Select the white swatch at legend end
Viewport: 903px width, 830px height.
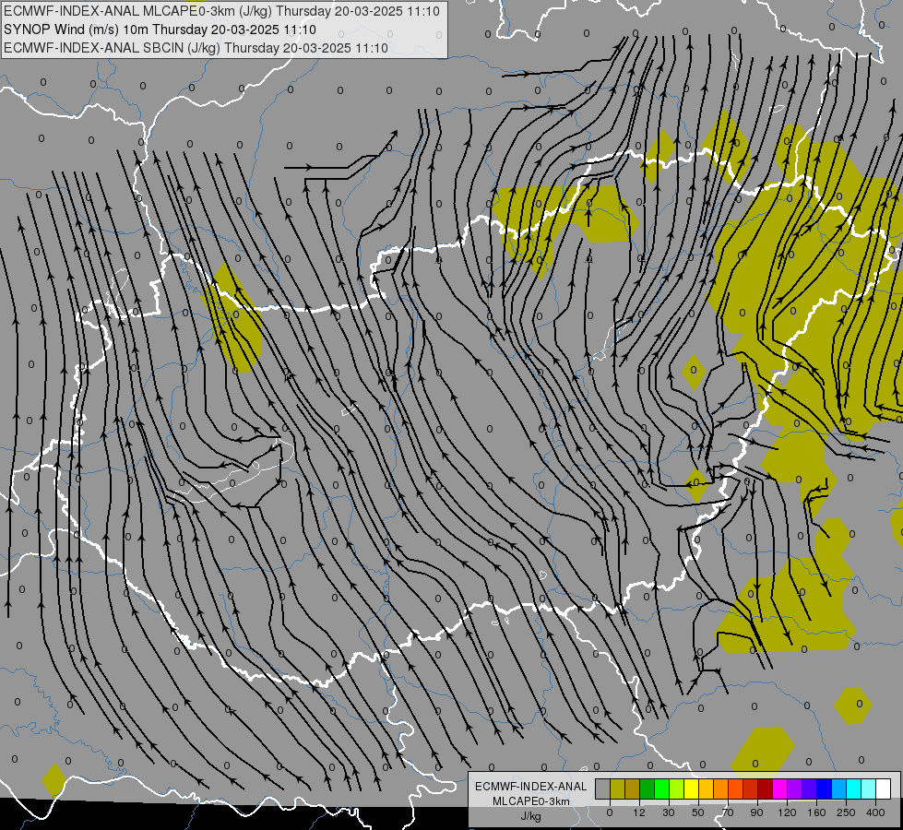pos(884,788)
